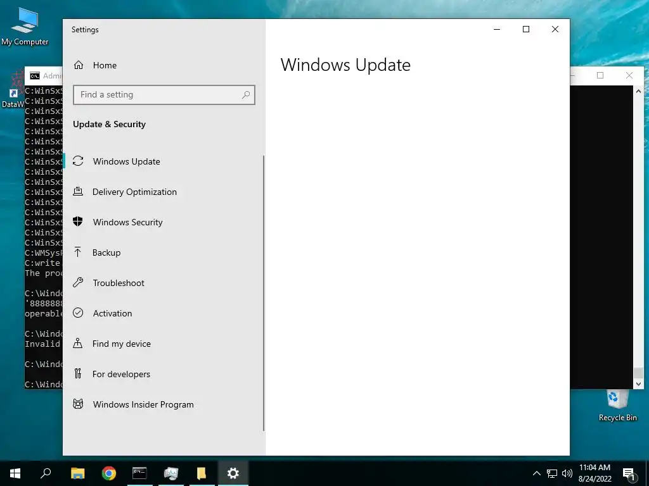Click Command Prompt scrollbar up arrow
This screenshot has height=486, width=649.
[638, 91]
